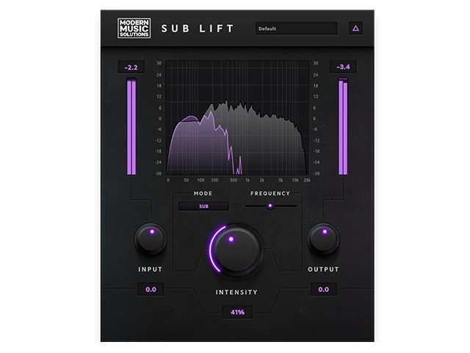
Task: Click the output level meter bars
Action: [x=343, y=126]
